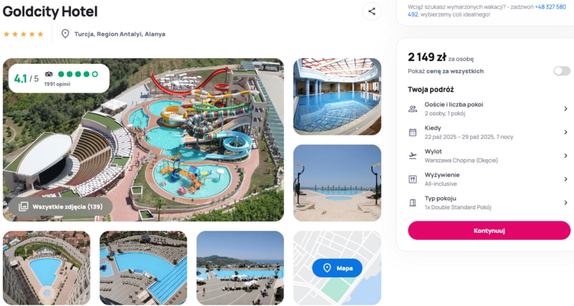Expand the Kiedy date row chevron
Image resolution: width=574 pixels, height=306 pixels.
(565, 133)
